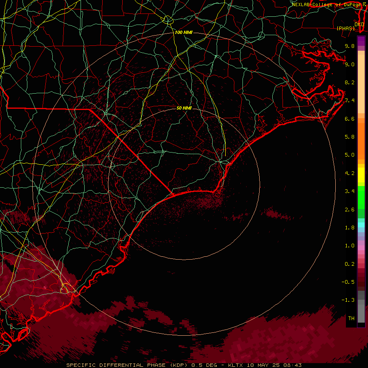Click the 4.2 value on the scale
The width and height of the screenshot is (368, 368).
click(x=350, y=173)
